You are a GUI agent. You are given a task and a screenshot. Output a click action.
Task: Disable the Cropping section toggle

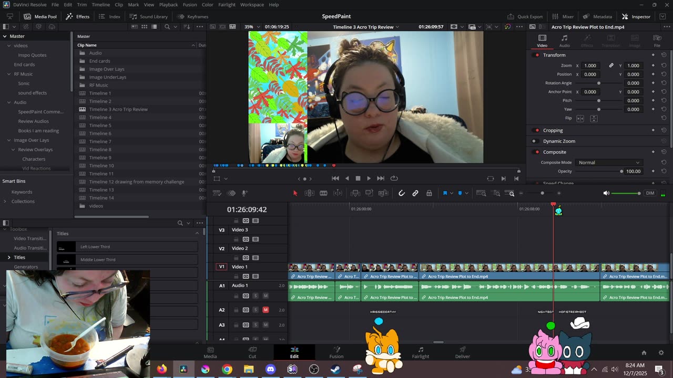click(536, 130)
